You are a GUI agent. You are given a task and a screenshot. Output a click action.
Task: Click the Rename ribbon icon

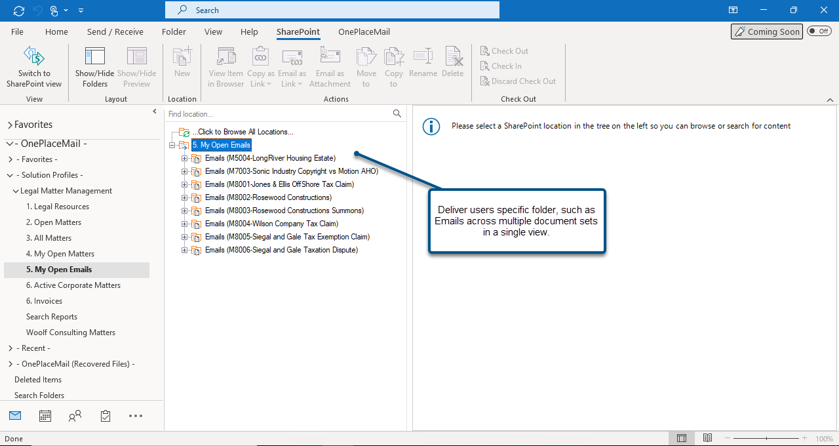point(423,56)
